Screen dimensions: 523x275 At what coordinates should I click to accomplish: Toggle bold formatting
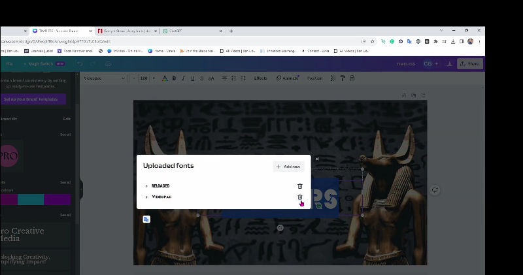[174, 78]
